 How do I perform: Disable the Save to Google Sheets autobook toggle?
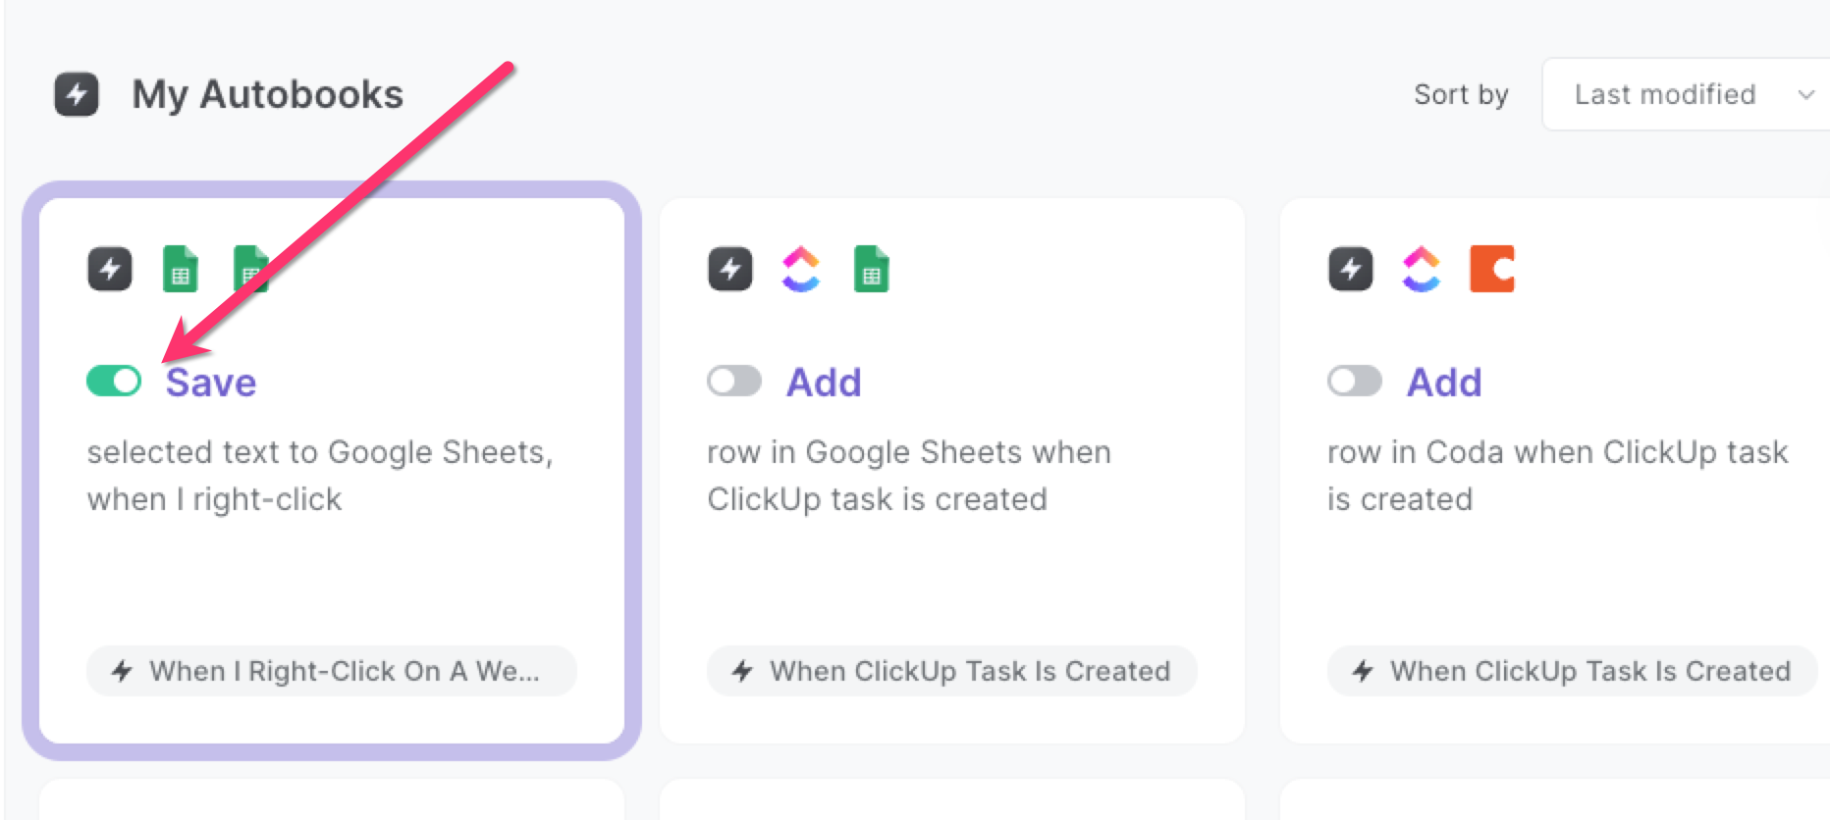113,382
